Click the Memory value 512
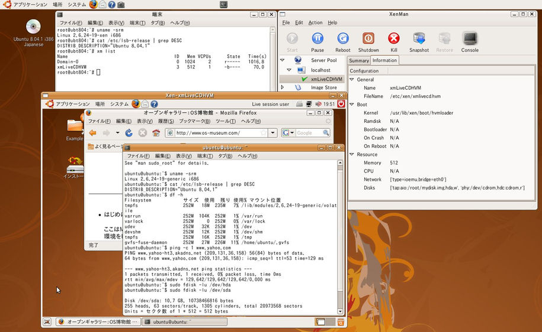Image resolution: width=542 pixels, height=332 pixels. [x=394, y=162]
